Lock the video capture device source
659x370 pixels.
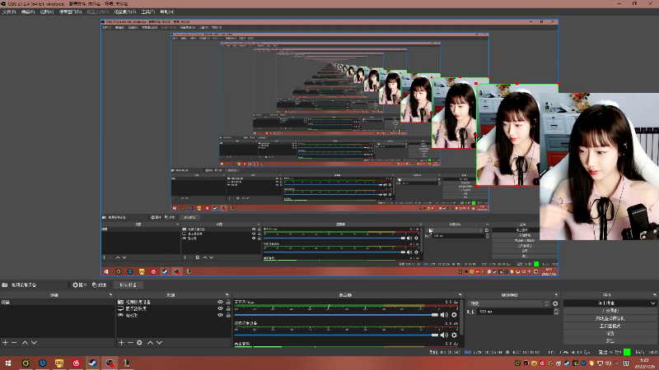(x=228, y=302)
